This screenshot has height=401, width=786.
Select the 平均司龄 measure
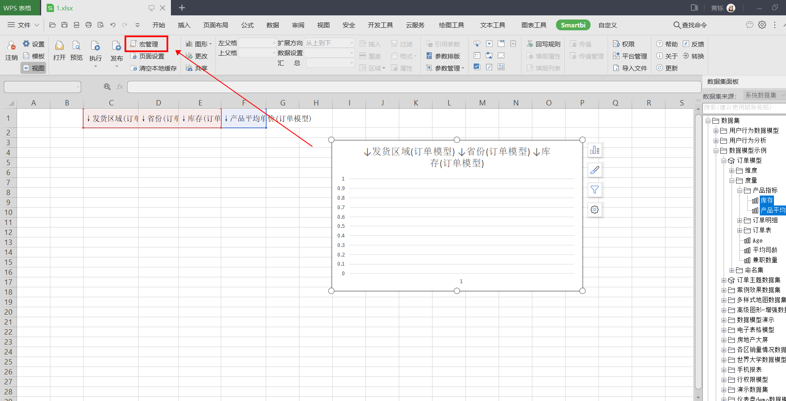765,250
